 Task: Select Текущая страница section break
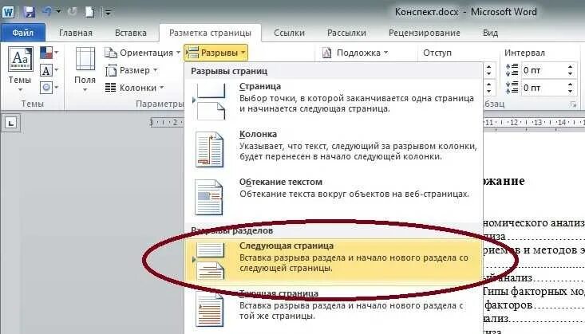tap(333, 308)
